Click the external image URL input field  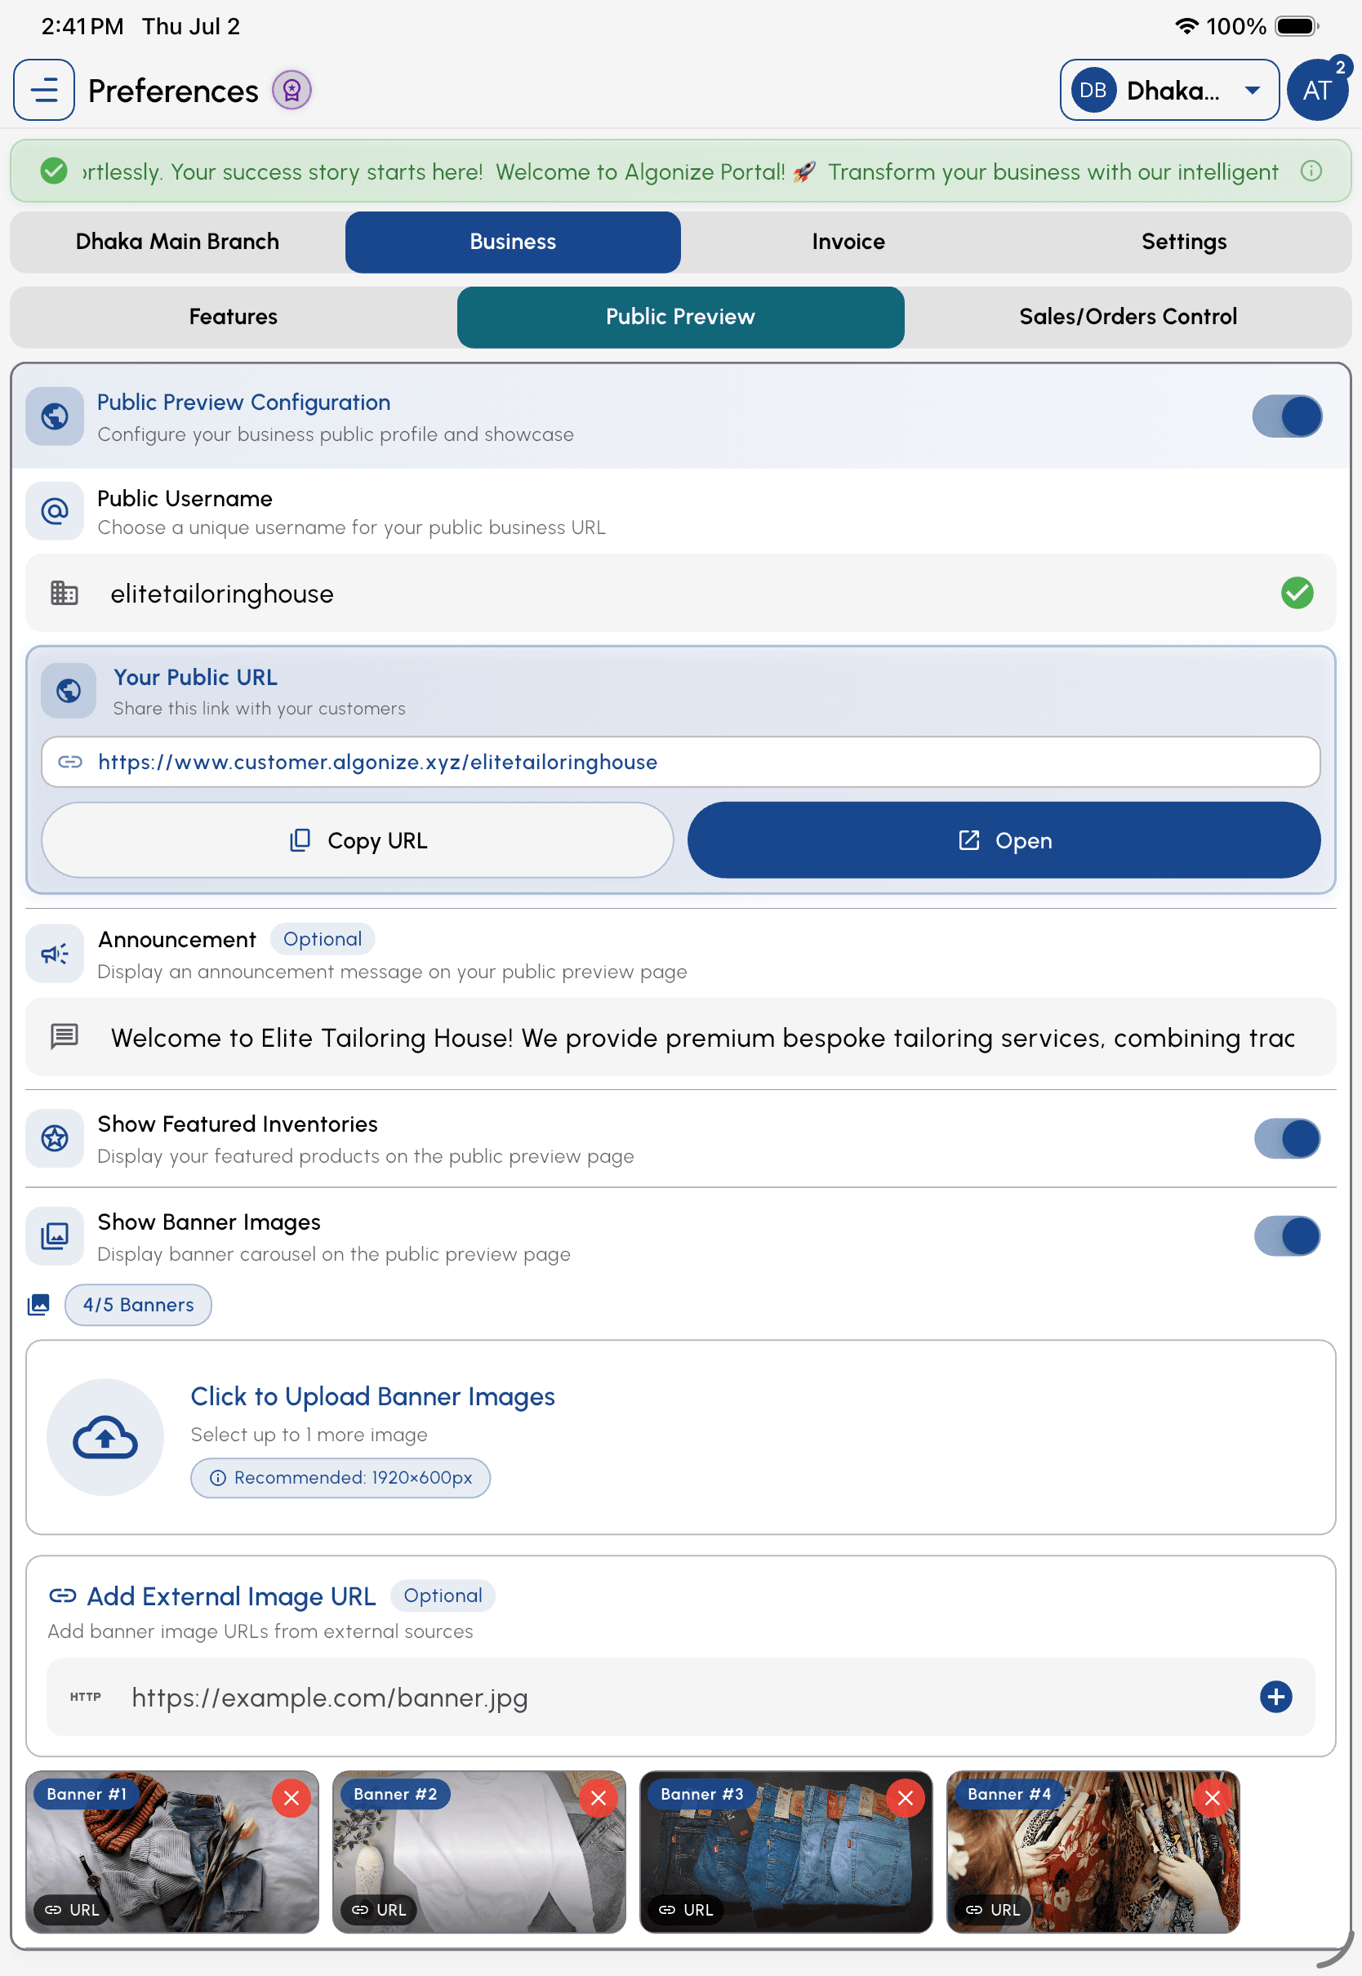pos(680,1696)
